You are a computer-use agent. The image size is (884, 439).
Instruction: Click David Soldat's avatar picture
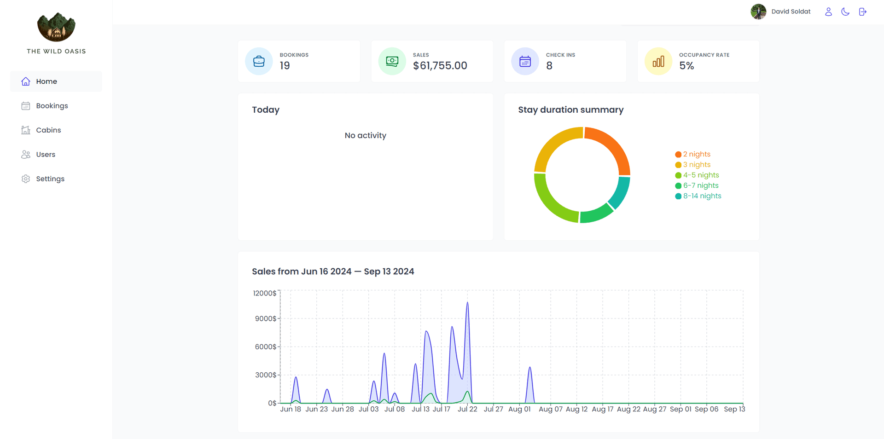pyautogui.click(x=758, y=12)
